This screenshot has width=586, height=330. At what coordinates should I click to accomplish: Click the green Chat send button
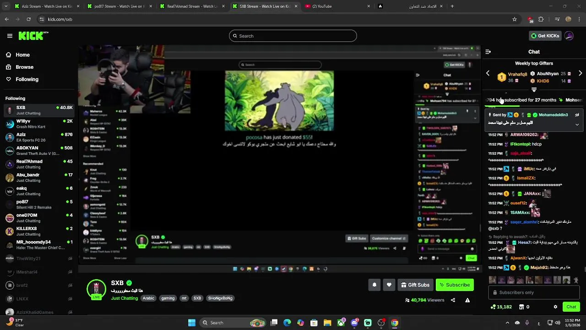[571, 307]
